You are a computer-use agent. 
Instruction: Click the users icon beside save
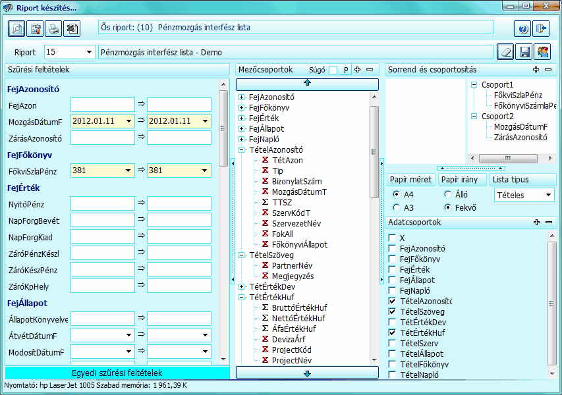(x=542, y=52)
